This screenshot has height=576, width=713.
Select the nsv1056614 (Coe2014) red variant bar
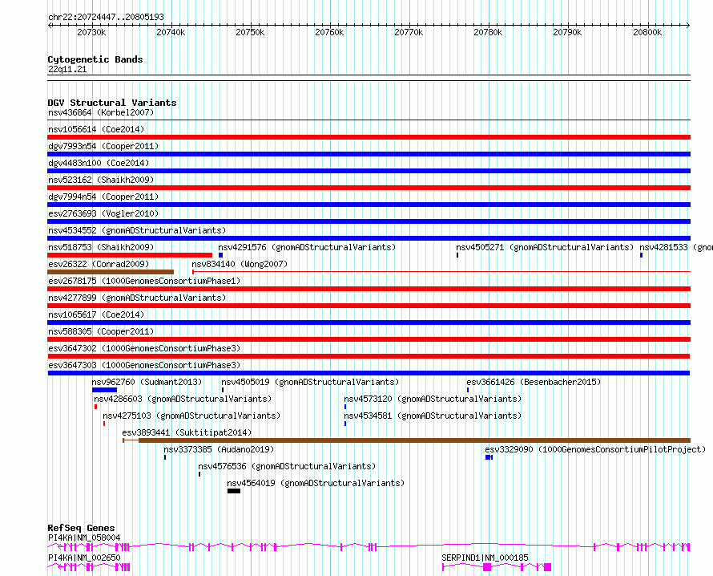tap(369, 137)
